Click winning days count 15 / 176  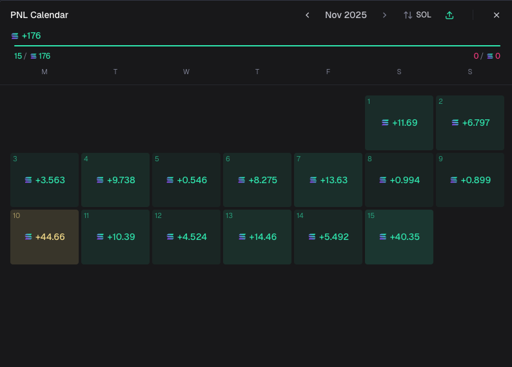point(32,56)
